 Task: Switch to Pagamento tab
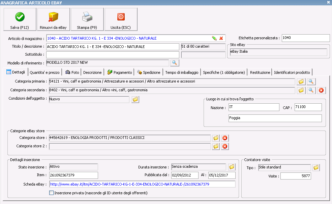tap(120, 72)
